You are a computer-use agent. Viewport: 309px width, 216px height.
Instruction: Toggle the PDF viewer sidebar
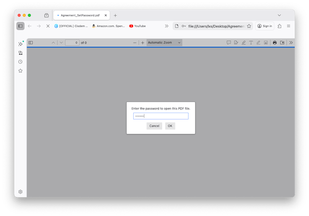click(x=31, y=43)
